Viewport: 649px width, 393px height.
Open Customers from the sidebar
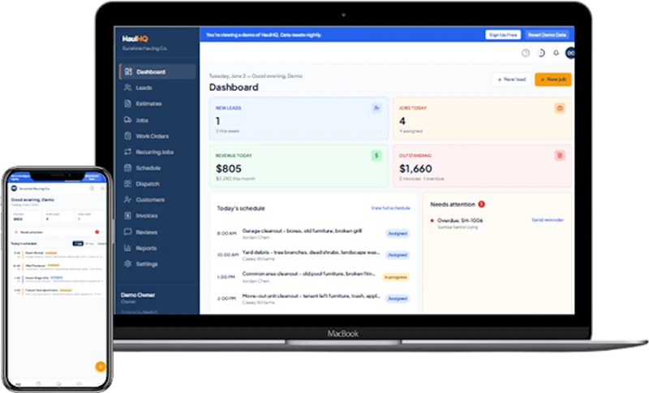pyautogui.click(x=150, y=200)
